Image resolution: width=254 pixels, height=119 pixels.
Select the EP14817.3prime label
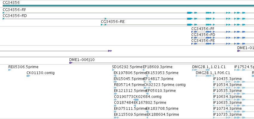158,79
